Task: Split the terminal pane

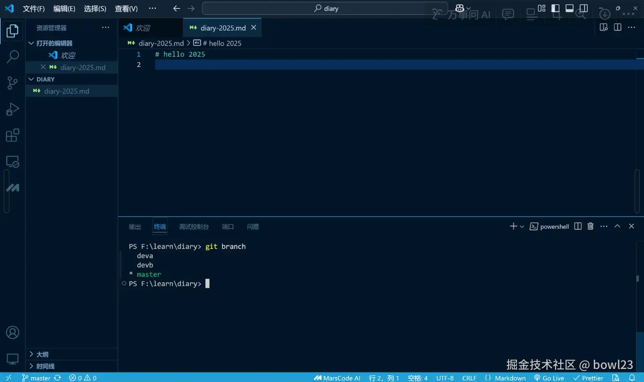Action: (x=578, y=226)
